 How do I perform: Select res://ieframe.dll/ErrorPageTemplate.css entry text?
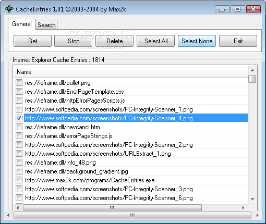click(x=75, y=92)
